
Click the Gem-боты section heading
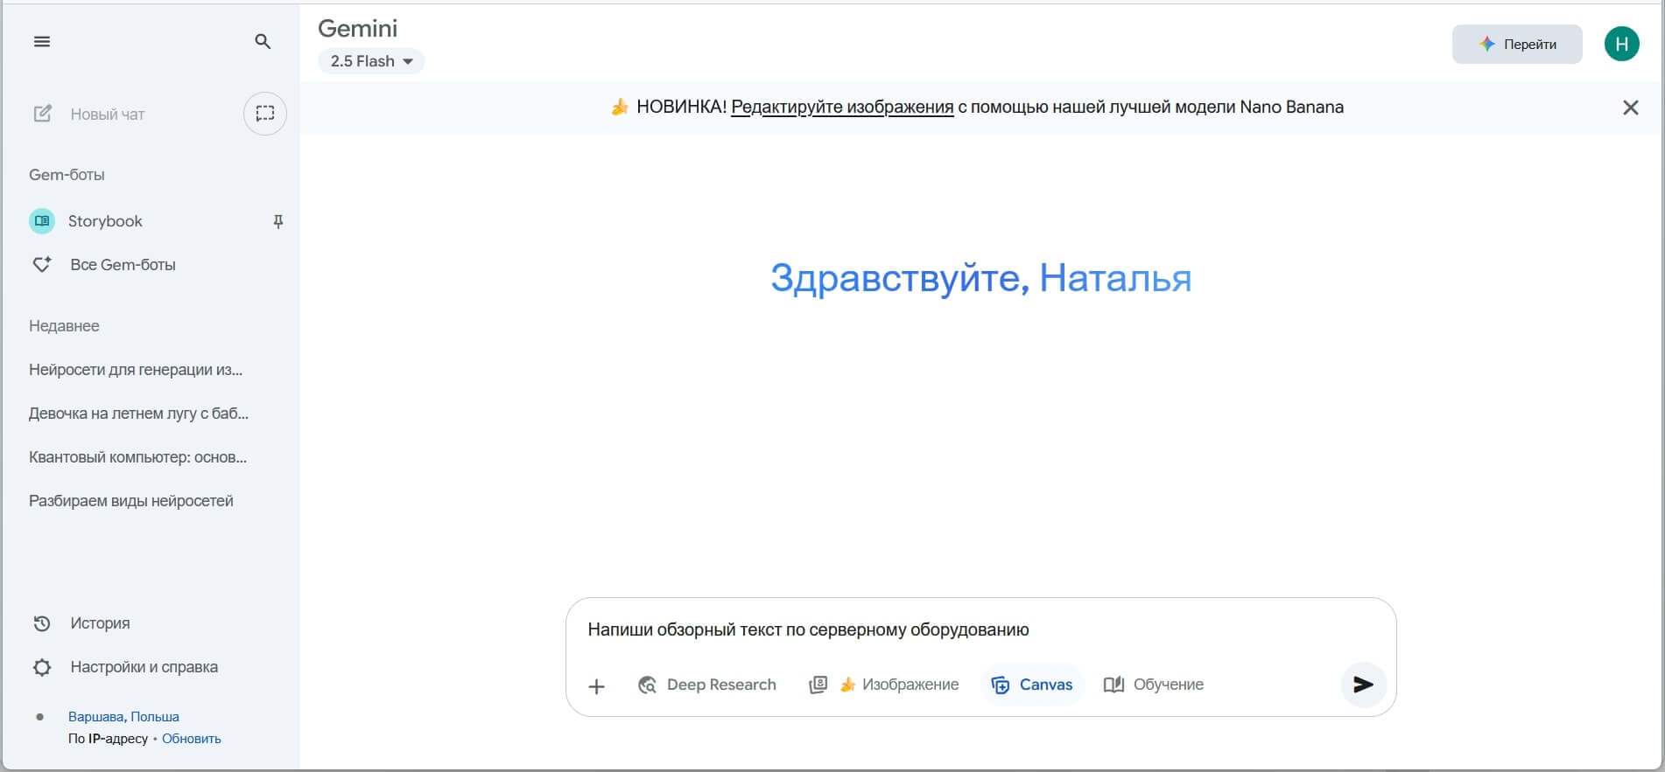(x=67, y=175)
